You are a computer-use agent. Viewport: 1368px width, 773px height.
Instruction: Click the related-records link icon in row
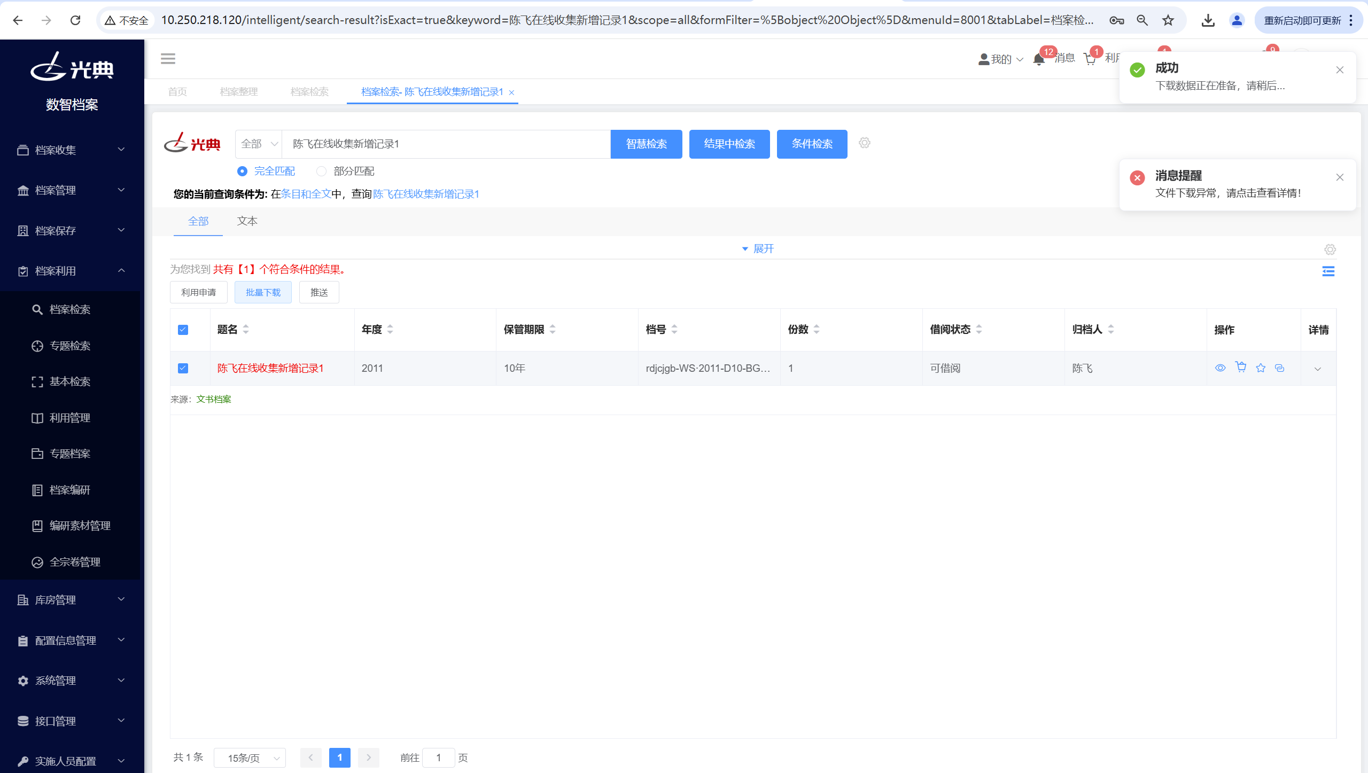click(x=1279, y=368)
